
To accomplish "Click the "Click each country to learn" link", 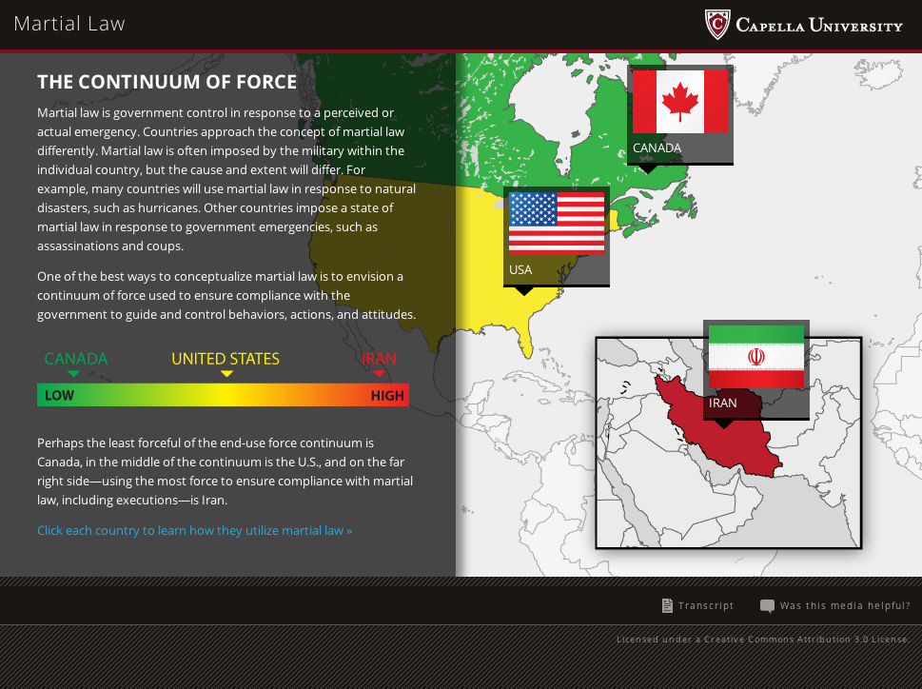I will 194,530.
